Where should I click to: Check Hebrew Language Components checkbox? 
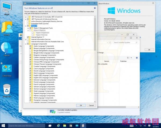point(30,96)
